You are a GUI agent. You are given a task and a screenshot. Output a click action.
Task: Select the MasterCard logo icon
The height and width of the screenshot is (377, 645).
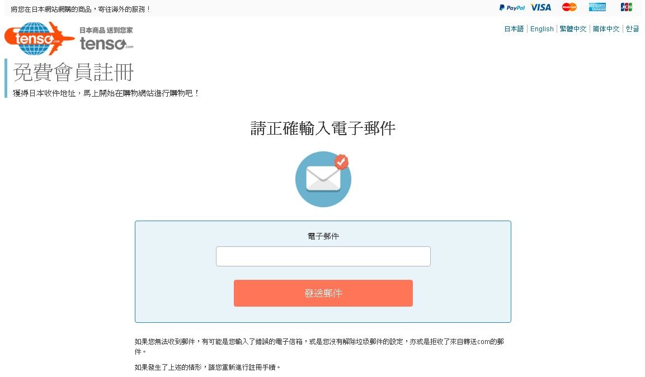pos(569,7)
